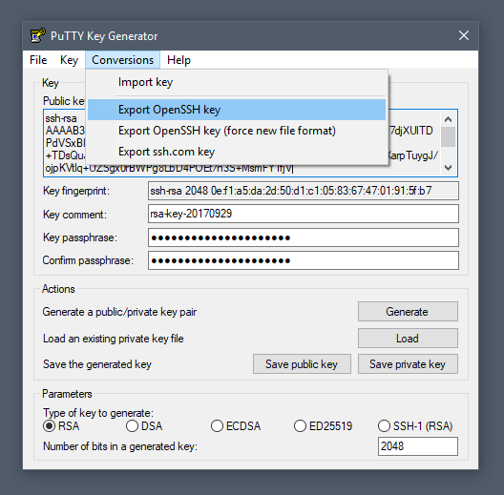Open the File menu

[x=38, y=60]
